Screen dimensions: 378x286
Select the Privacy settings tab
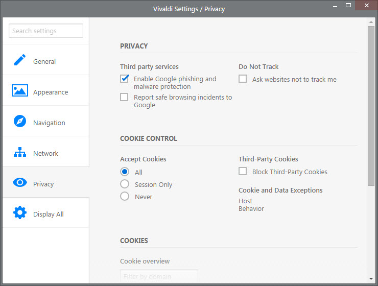46,182
